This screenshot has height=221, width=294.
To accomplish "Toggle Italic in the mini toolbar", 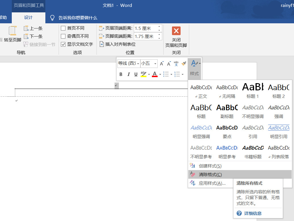I will click(x=128, y=74).
